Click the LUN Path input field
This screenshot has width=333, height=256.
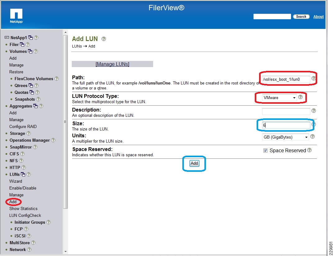coord(286,79)
